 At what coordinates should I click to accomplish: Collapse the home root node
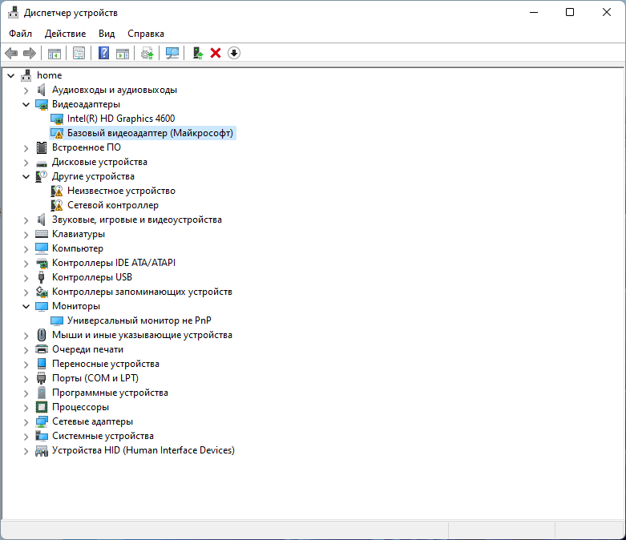pos(10,75)
